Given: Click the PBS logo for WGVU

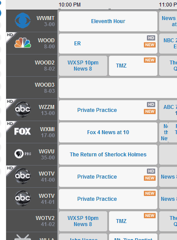Looking at the screenshot, I should pos(23,154).
